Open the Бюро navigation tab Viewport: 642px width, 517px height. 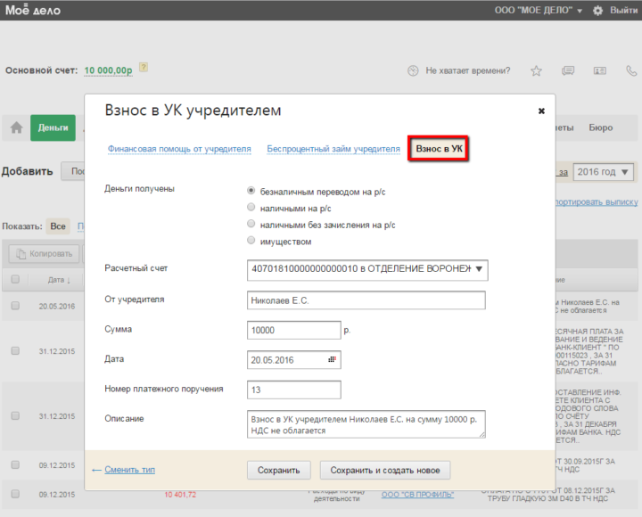601,127
